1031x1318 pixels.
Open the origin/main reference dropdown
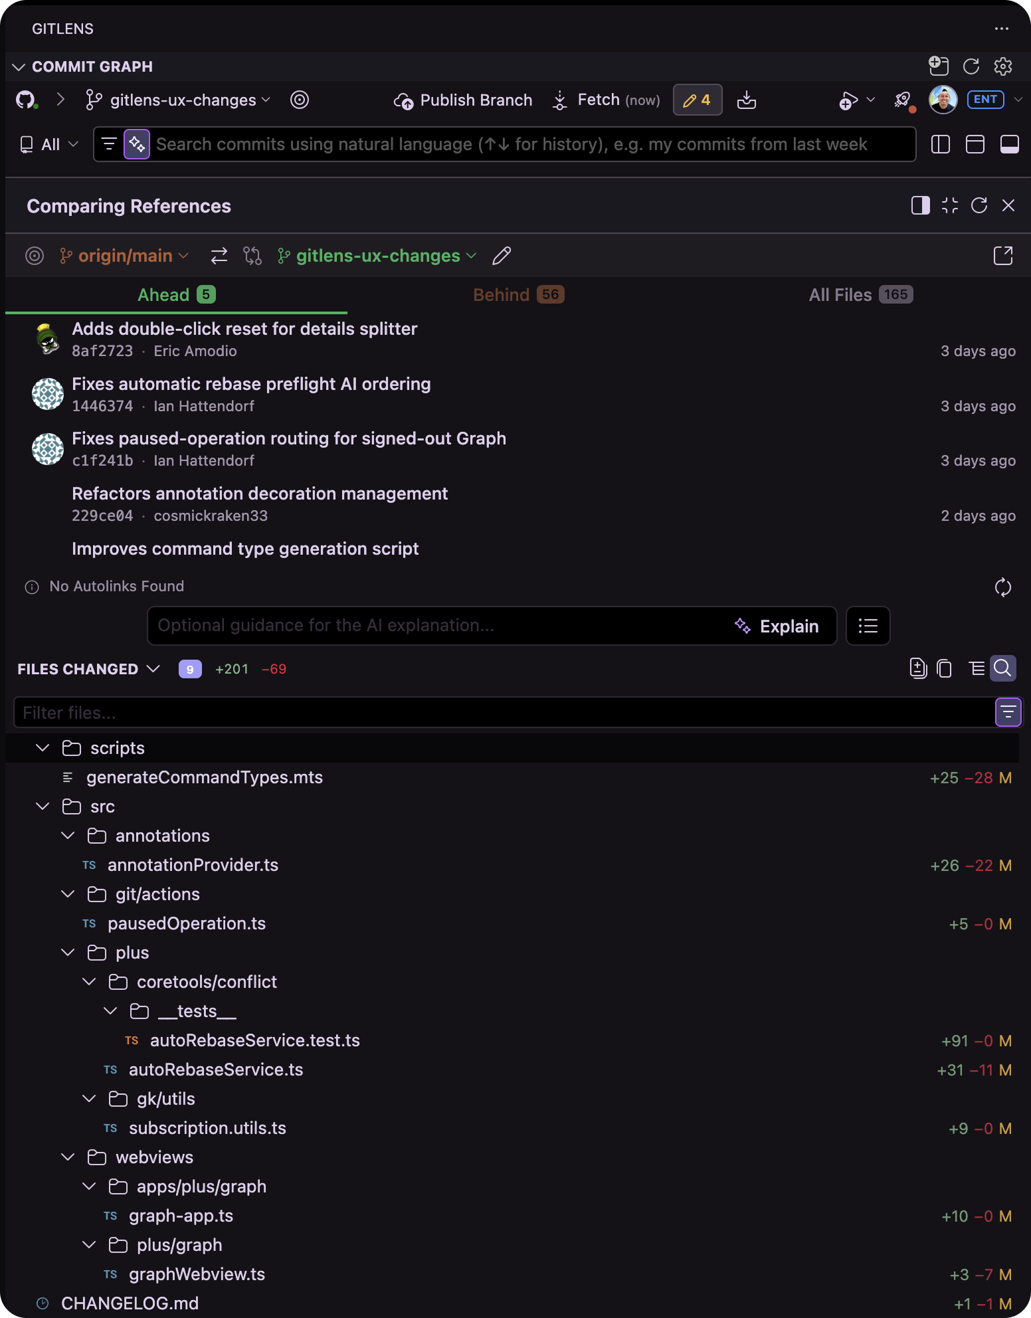click(124, 256)
